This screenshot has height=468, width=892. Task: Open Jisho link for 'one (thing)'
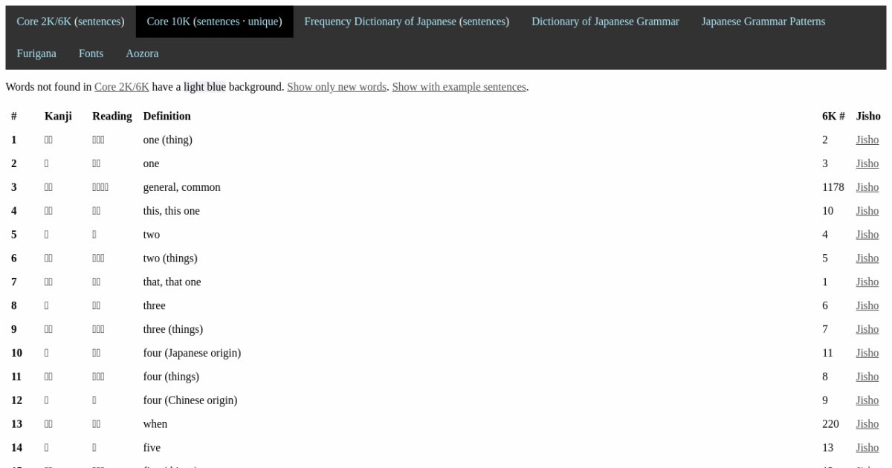[867, 140]
